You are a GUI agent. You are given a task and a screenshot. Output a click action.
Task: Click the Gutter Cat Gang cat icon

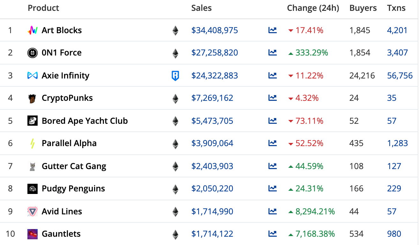pos(33,166)
